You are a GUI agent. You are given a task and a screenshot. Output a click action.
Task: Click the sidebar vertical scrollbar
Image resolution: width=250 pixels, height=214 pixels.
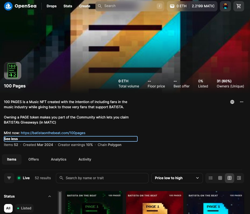coord(60,202)
